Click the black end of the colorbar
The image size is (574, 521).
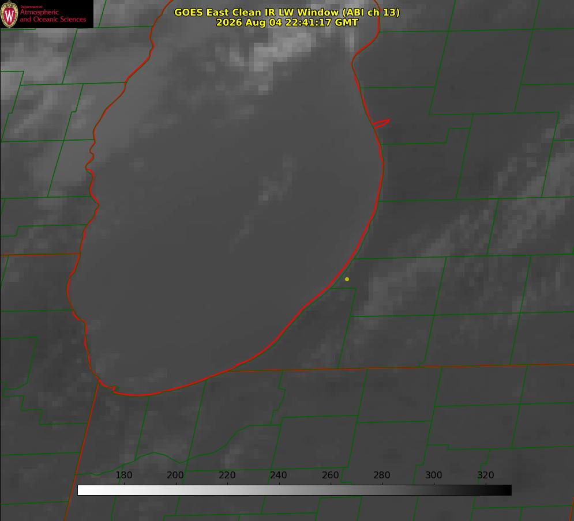pyautogui.click(x=506, y=490)
